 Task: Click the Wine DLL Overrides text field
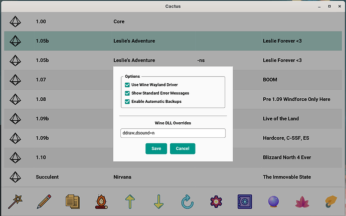[173, 133]
